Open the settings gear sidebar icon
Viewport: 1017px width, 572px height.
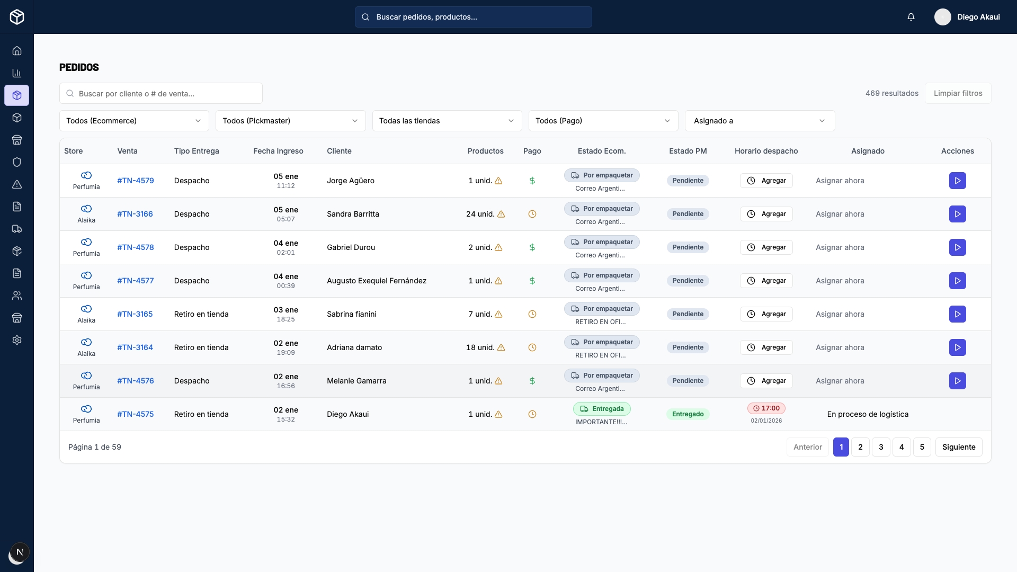[x=17, y=340]
